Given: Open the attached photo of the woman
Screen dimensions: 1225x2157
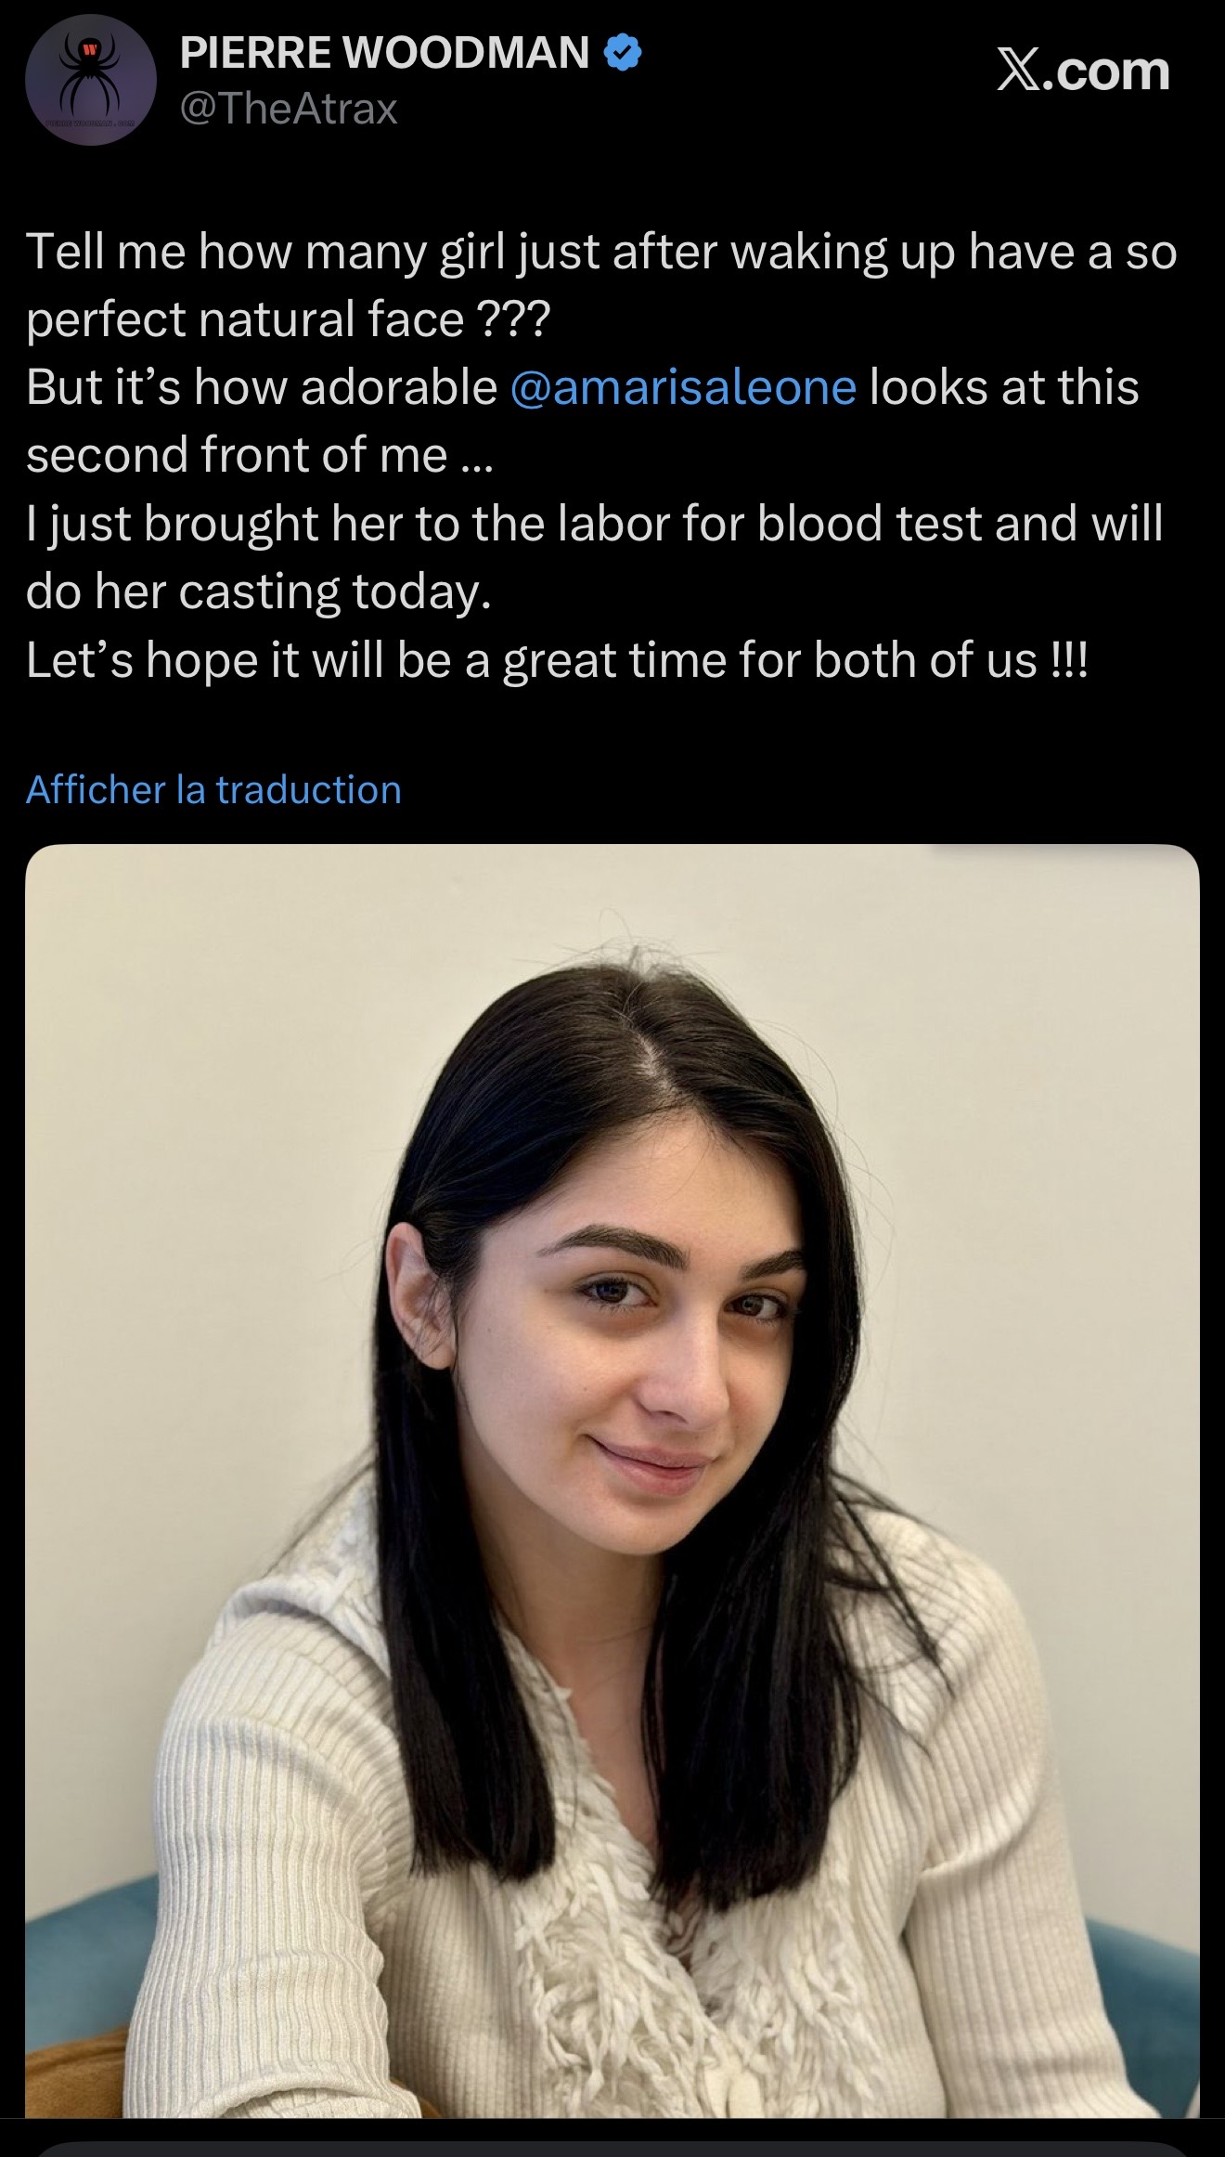Looking at the screenshot, I should (612, 1480).
